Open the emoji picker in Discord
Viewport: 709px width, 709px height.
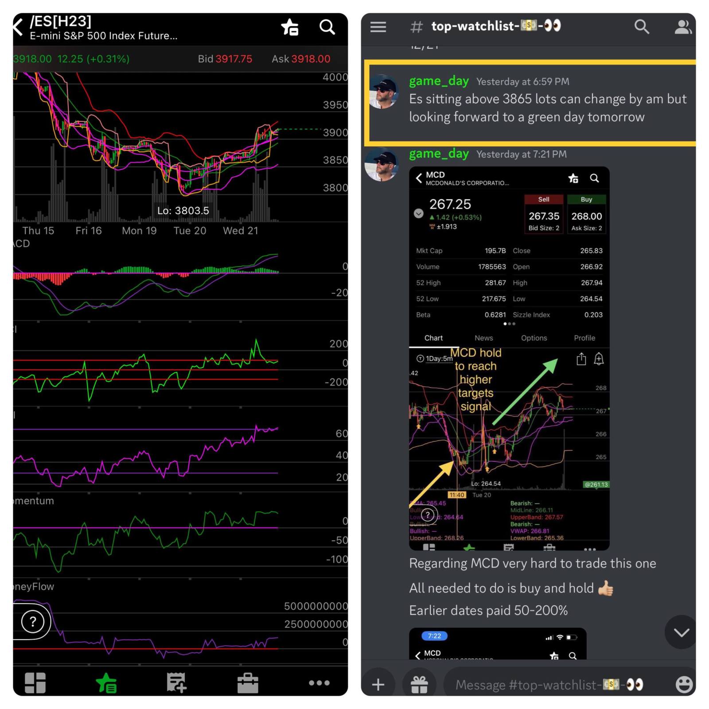click(684, 685)
